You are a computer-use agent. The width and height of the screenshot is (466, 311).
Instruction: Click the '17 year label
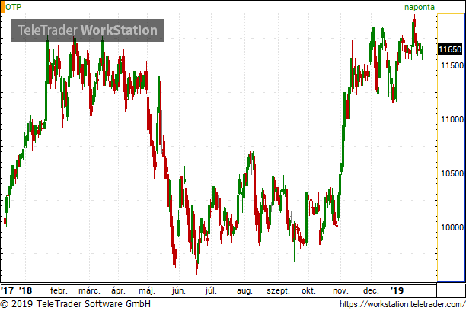[x=7, y=290]
